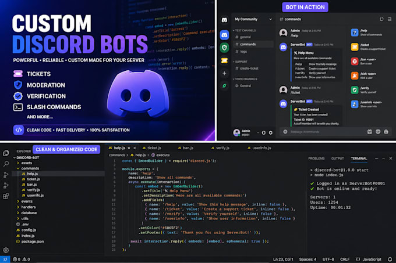Screen dimensions: 396x263
Task: Switch to the ban.js editor tab
Action: click(x=186, y=148)
